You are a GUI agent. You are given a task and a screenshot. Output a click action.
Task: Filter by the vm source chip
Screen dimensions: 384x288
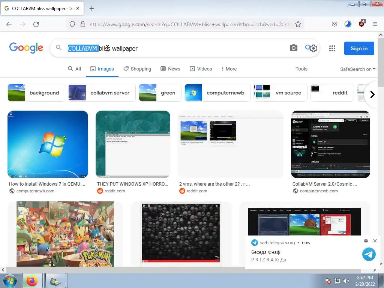tap(280, 93)
